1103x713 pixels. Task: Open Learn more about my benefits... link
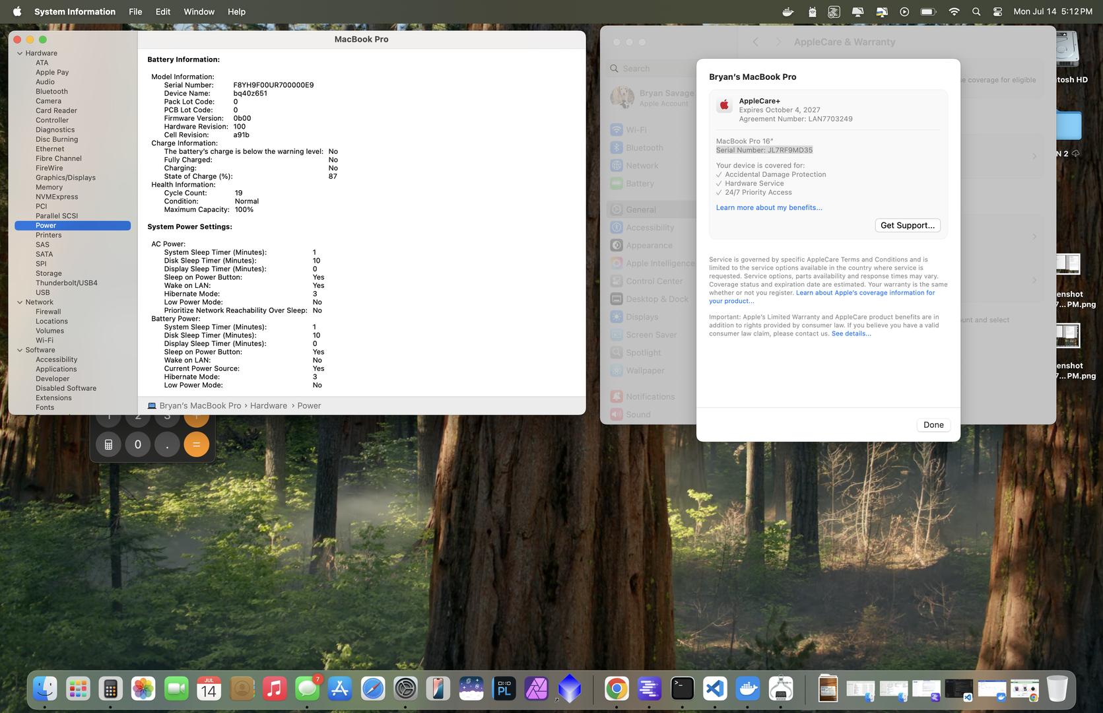[x=769, y=208]
